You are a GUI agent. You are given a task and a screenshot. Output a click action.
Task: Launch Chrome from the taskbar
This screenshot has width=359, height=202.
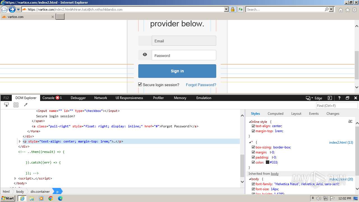tap(50, 198)
